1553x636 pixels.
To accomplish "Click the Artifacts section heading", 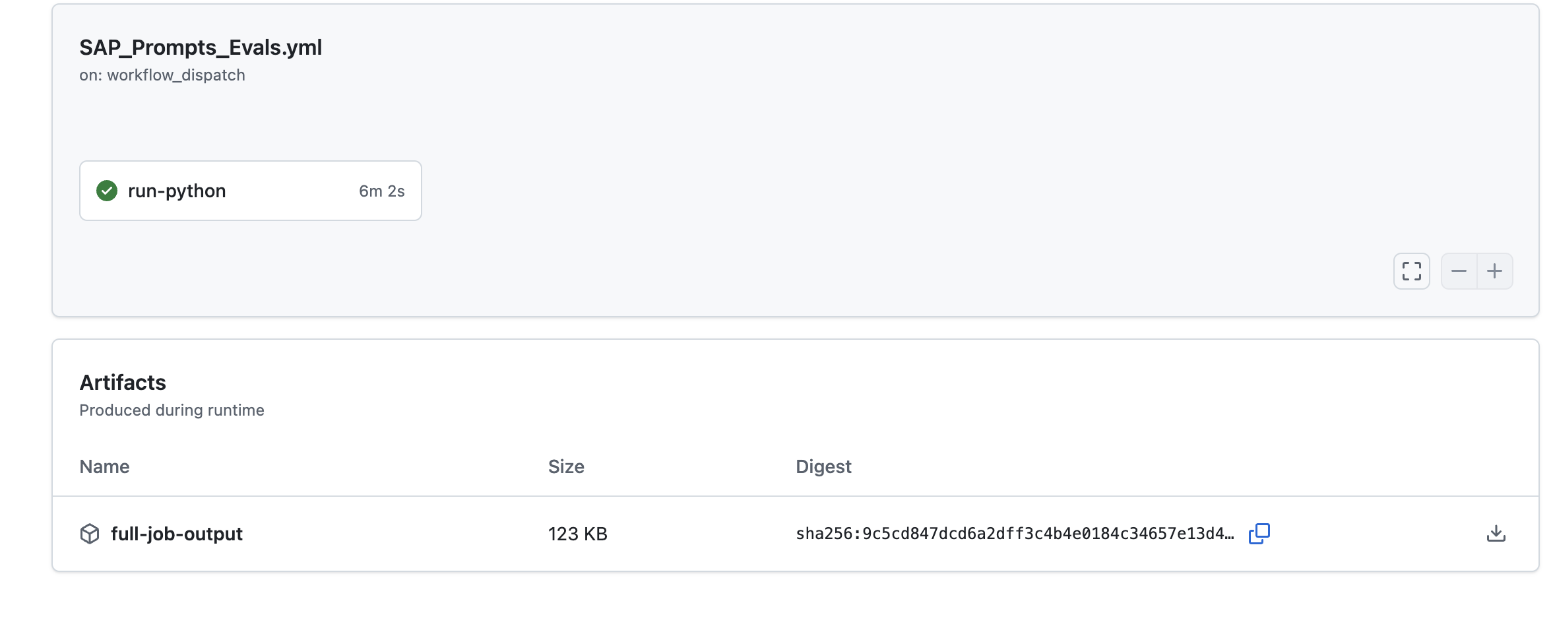I will [123, 383].
